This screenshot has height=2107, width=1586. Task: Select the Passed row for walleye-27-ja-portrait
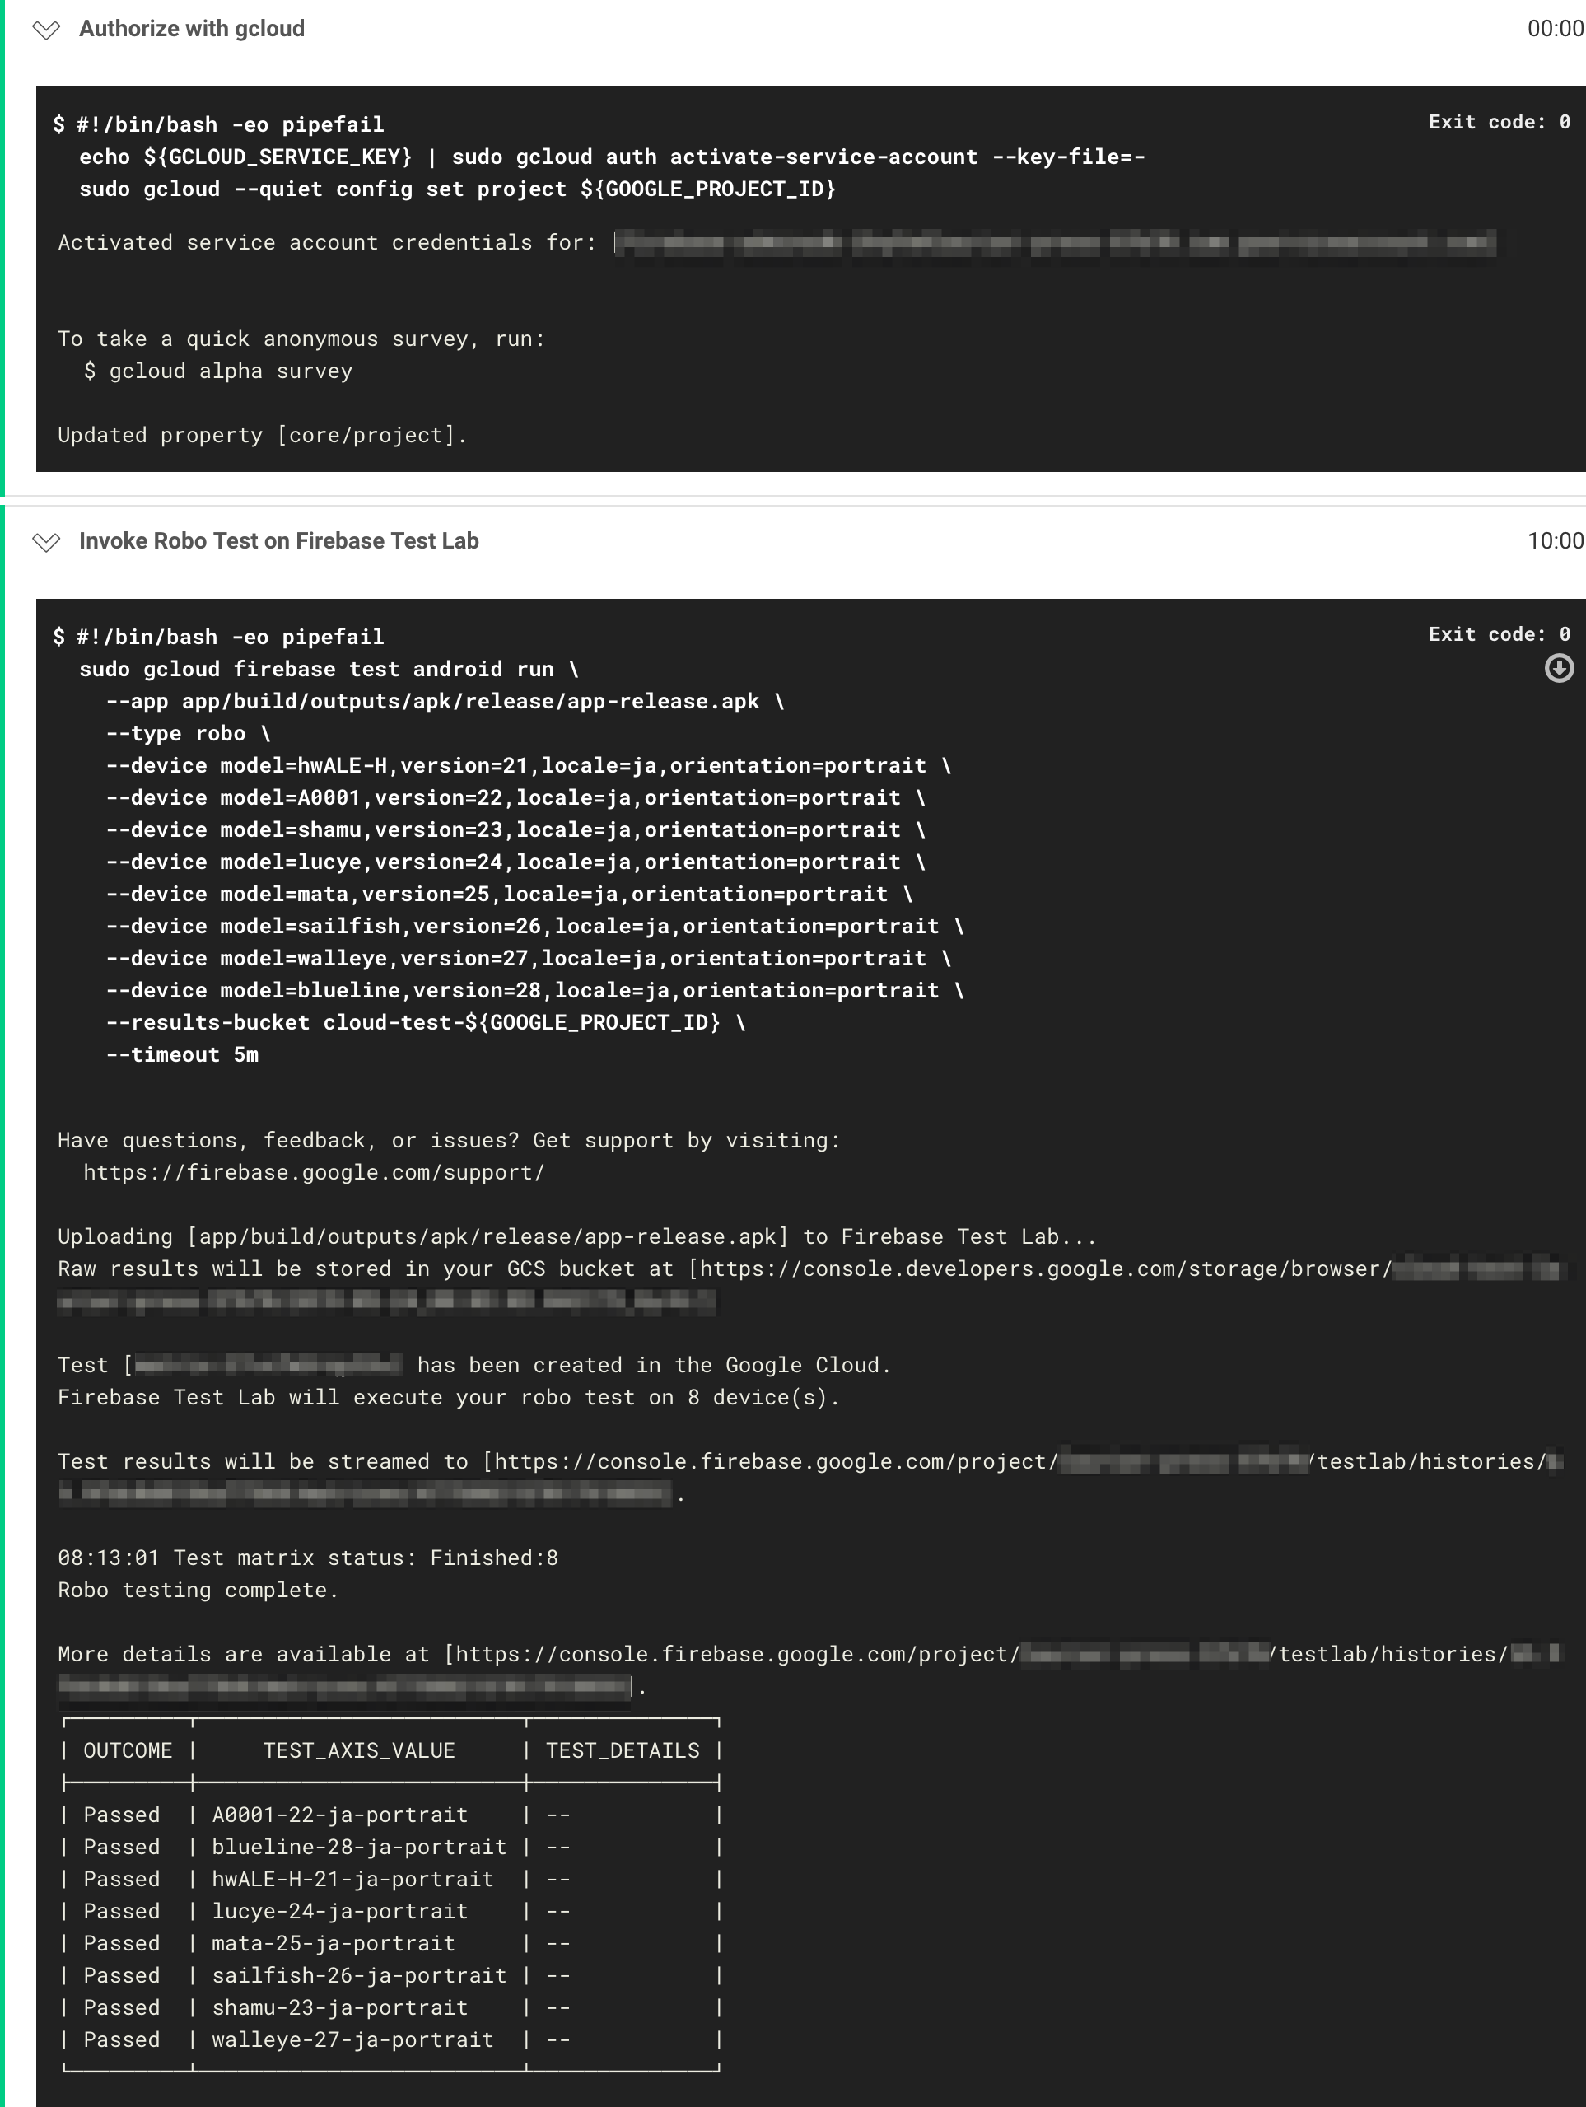tap(286, 2039)
